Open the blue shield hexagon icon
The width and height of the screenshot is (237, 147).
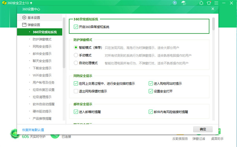click(175, 3)
